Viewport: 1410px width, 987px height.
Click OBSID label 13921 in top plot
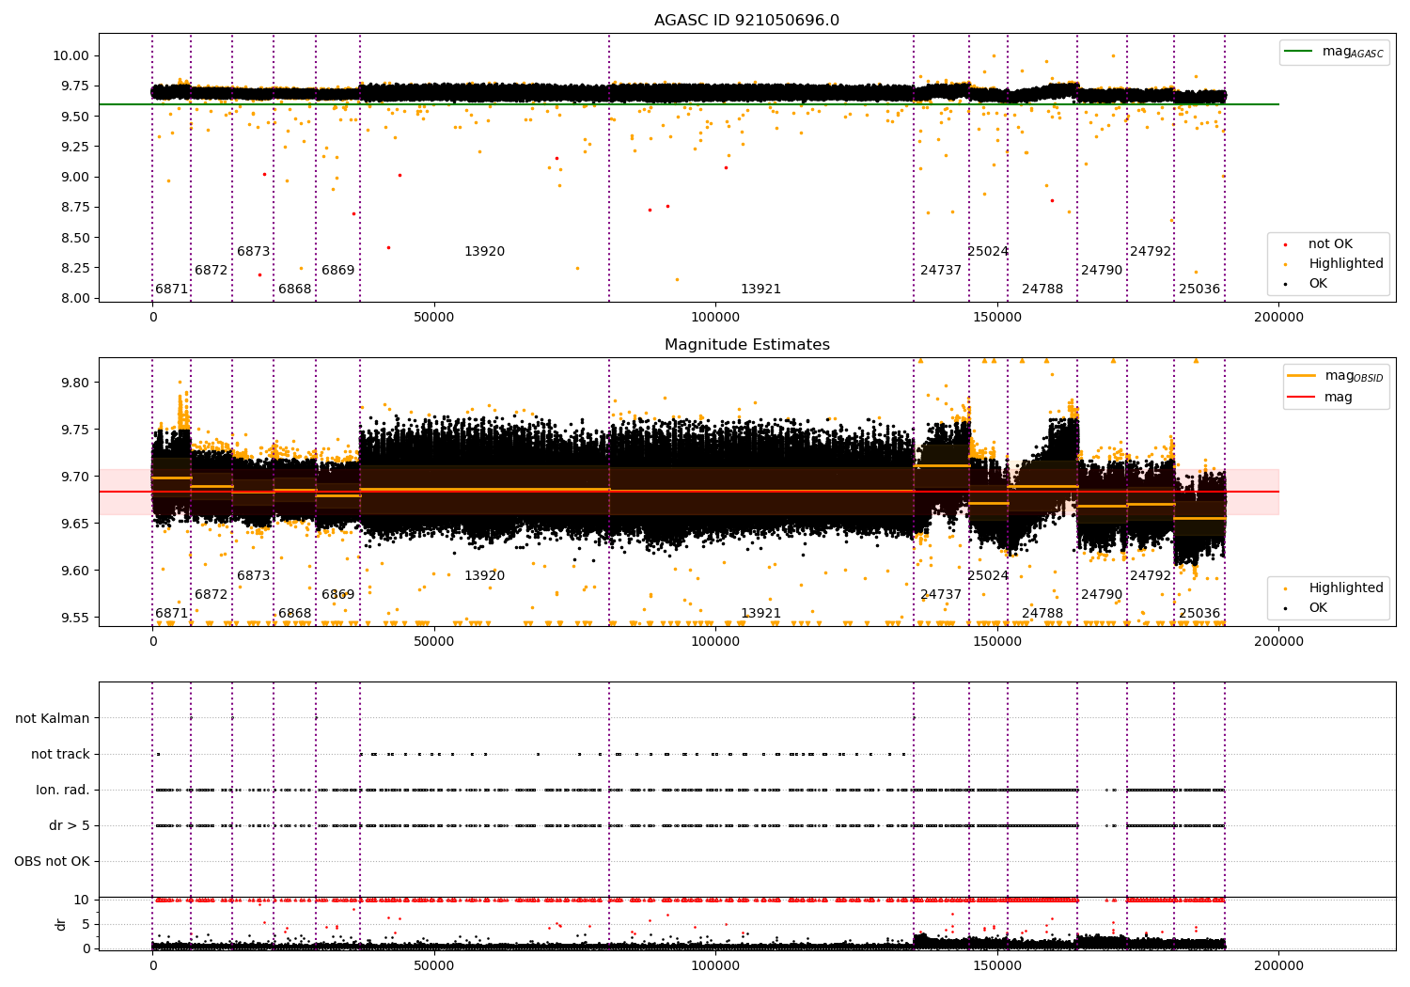tap(761, 290)
